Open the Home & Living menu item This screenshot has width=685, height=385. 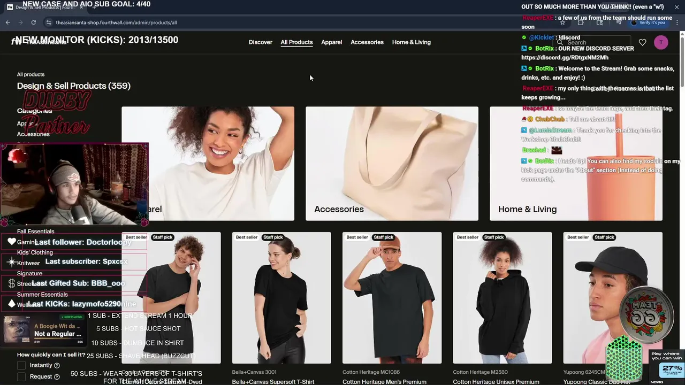[x=412, y=42]
